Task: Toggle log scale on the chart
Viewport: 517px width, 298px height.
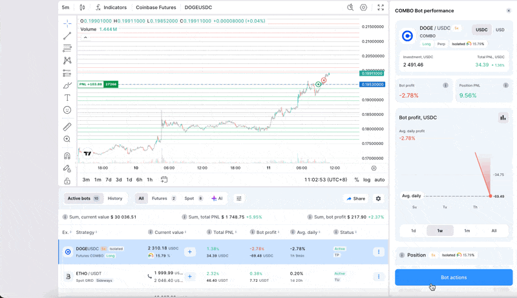Action: [366, 180]
